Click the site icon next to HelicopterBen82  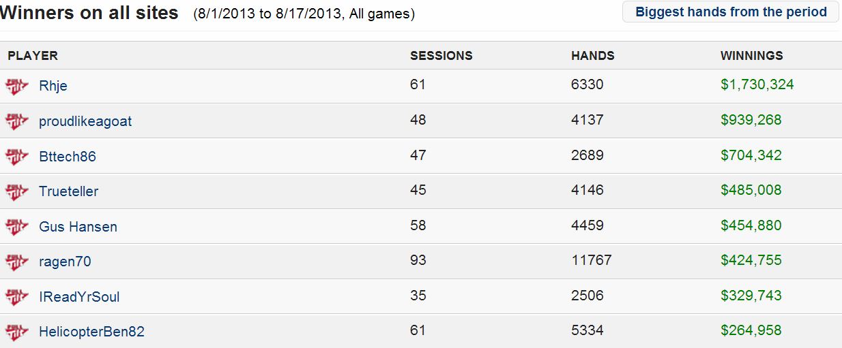(x=16, y=332)
